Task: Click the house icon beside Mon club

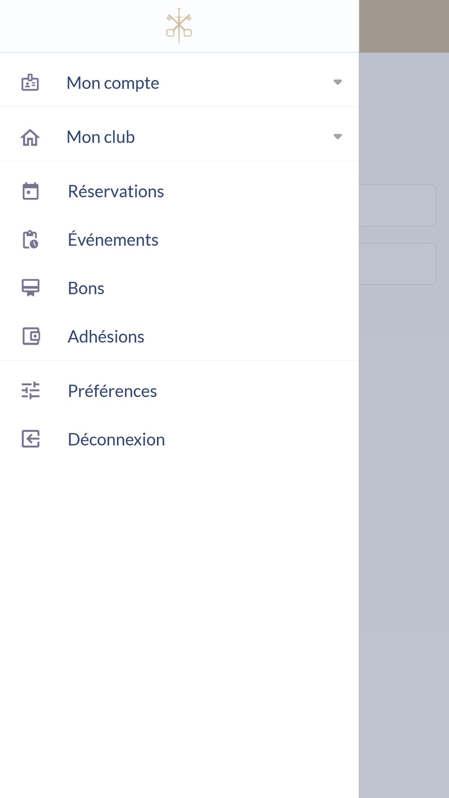Action: pyautogui.click(x=30, y=137)
